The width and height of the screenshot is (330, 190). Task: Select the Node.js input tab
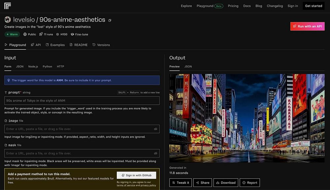point(33,67)
